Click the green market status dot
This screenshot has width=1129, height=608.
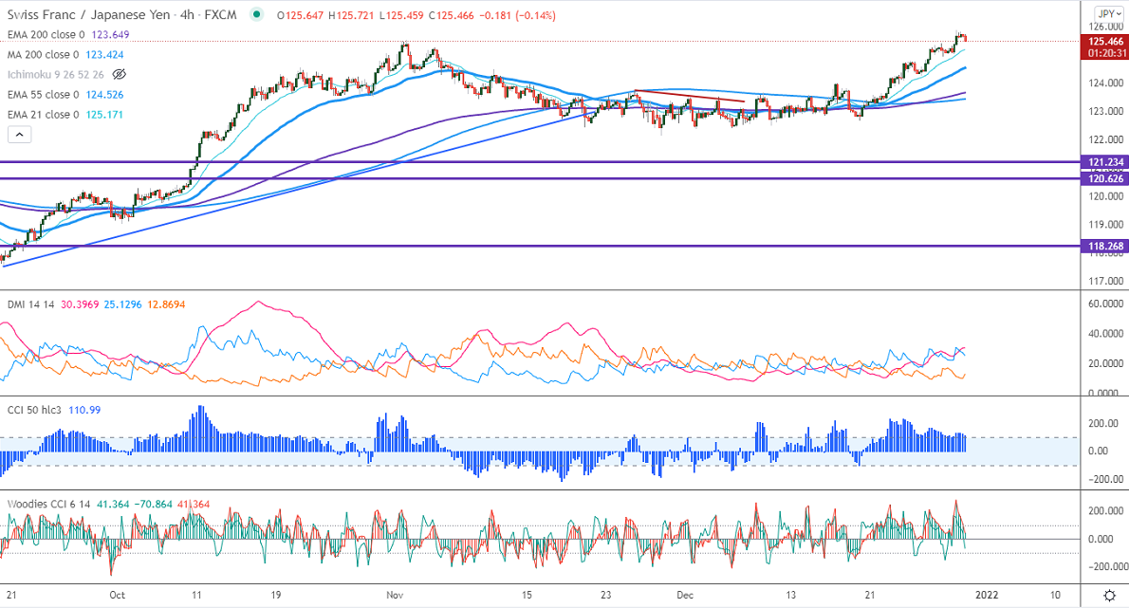point(256,14)
